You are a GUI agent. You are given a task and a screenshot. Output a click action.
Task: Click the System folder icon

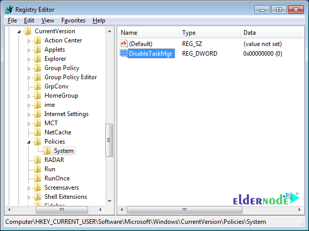(x=47, y=151)
